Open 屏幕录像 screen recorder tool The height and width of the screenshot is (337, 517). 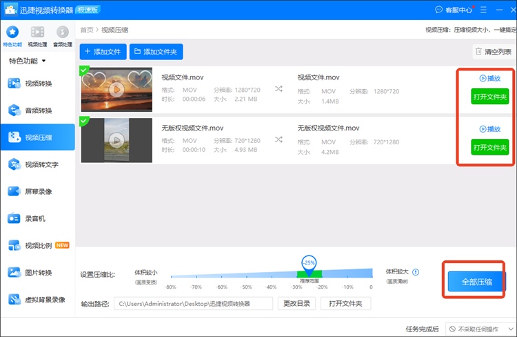[x=38, y=191]
